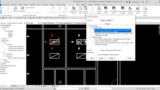Select Lighting Fixtures Mark 636 row
The width and height of the screenshot is (160, 90).
point(114,34)
